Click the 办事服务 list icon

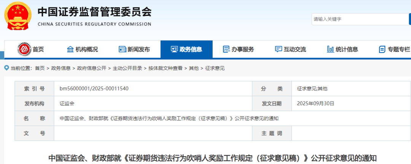click(226, 49)
